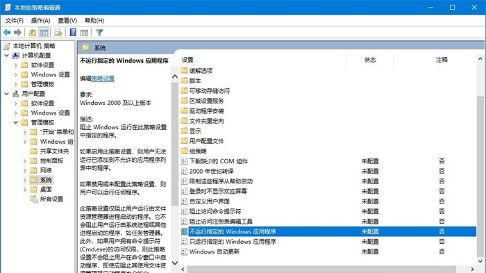
Task: Toggle the Show/Hide console tree icon
Action: click(x=44, y=32)
